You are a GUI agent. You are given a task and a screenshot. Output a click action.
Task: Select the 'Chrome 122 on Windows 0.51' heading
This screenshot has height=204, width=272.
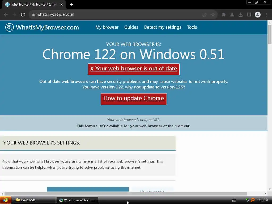click(133, 54)
